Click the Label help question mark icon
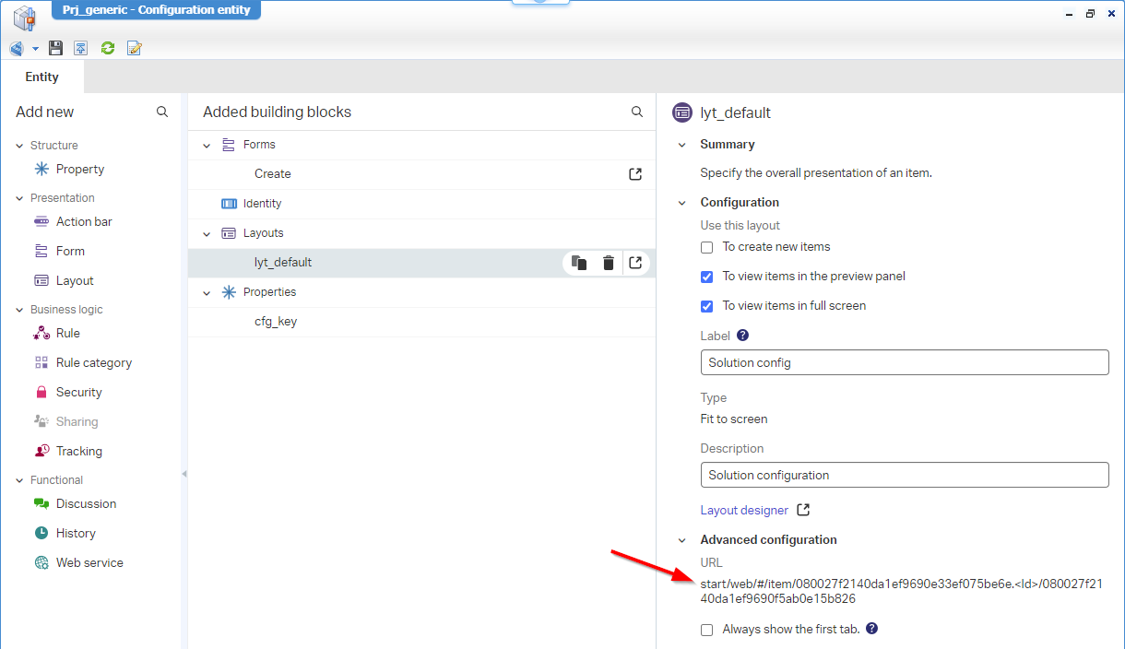 click(x=742, y=336)
